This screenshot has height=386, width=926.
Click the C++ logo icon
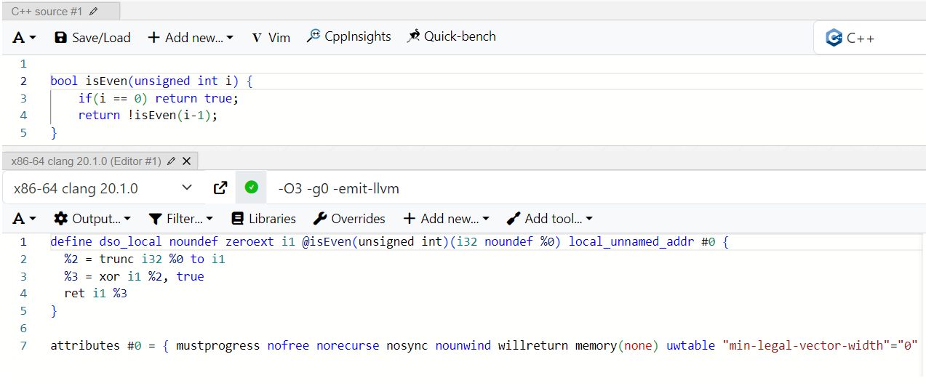(834, 38)
